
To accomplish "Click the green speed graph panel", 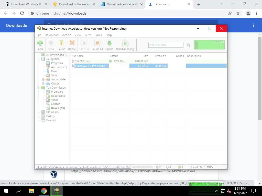I will coord(209,44).
